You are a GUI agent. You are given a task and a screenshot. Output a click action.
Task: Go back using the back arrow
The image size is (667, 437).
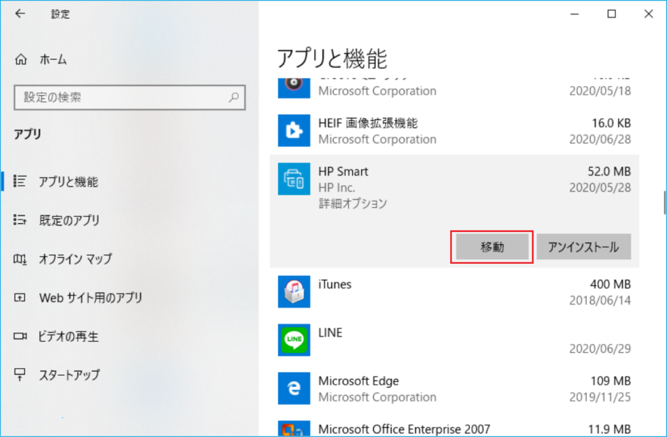coord(20,14)
